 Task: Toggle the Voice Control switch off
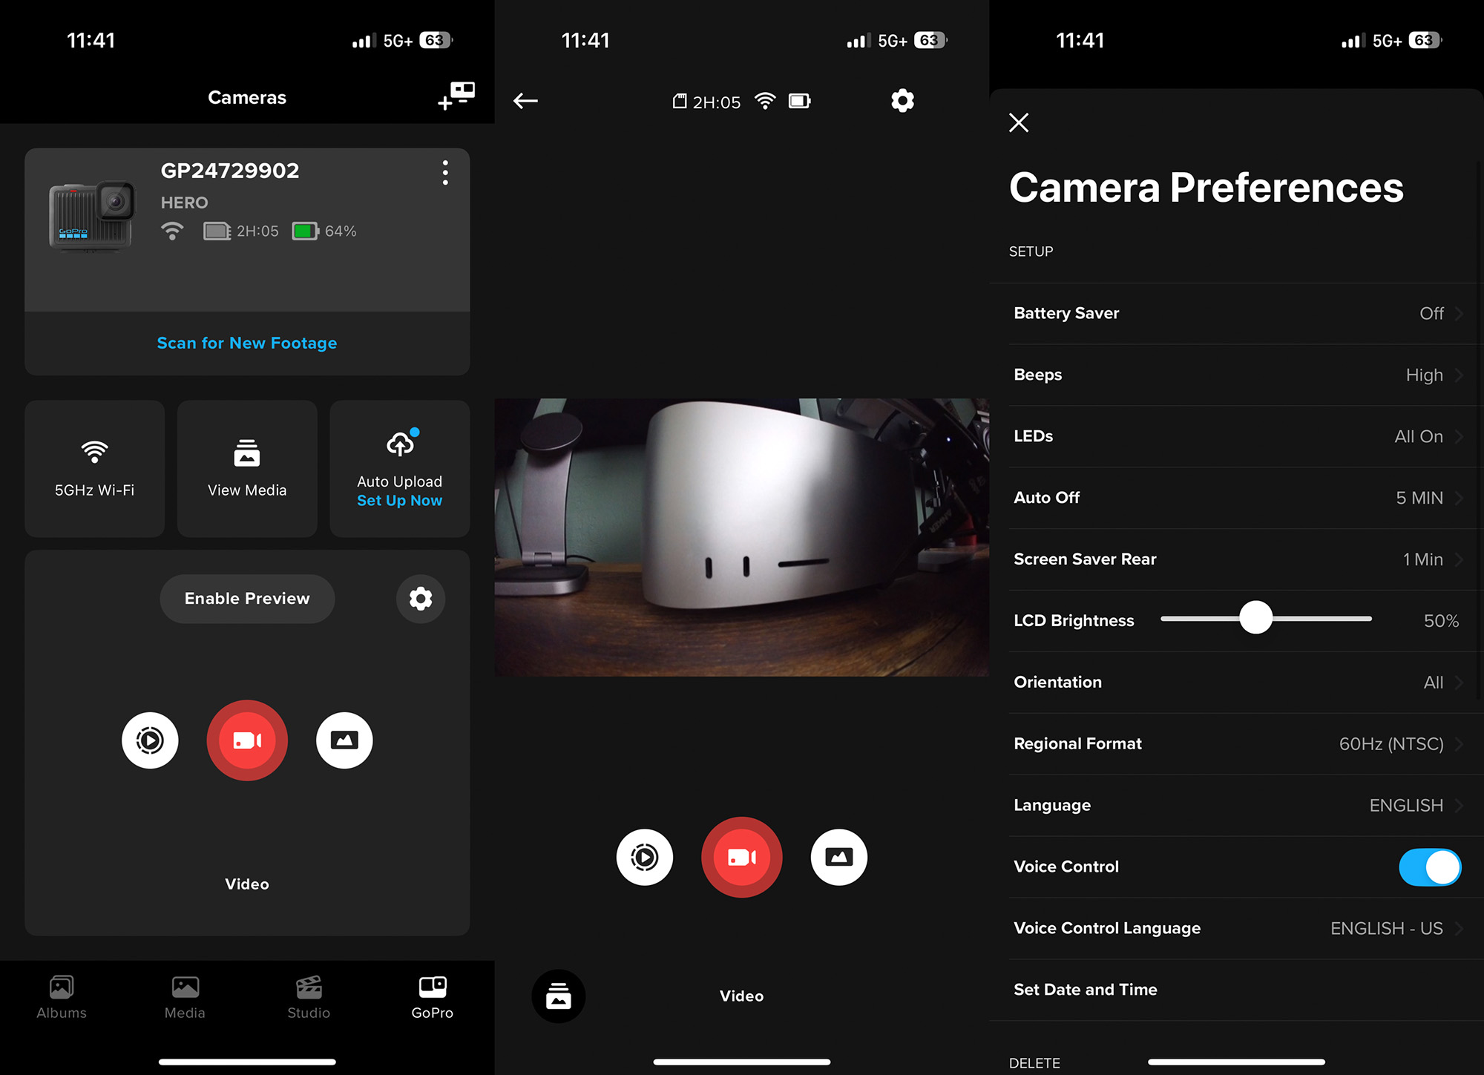click(x=1430, y=867)
